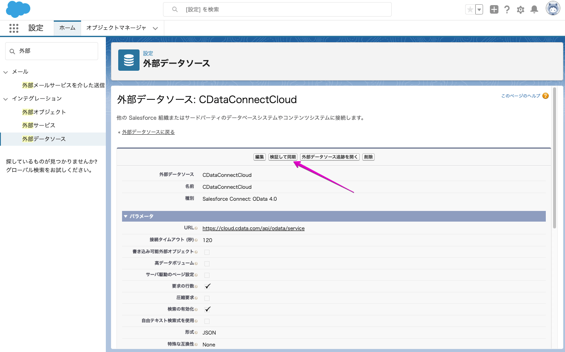Click the 削除 button
565x352 pixels.
368,157
